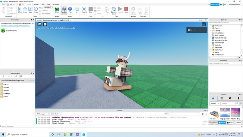243x137 pixels.
Task: Switch to the TEST ribbon tab
Action: pos(43,4)
